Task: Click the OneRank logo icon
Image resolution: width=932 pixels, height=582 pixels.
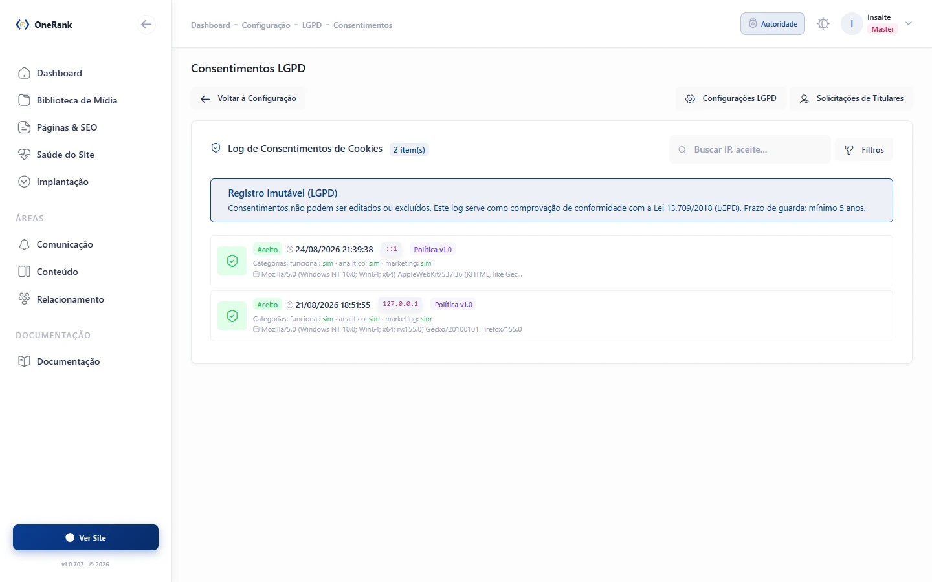Action: [x=23, y=25]
